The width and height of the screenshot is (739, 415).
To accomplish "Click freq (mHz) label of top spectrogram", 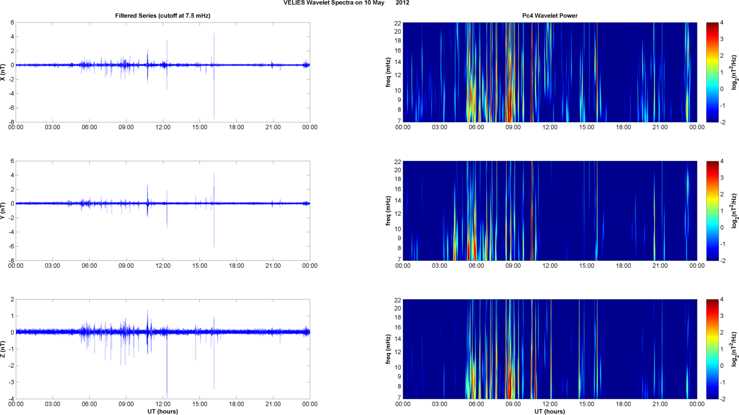I will tap(388, 72).
